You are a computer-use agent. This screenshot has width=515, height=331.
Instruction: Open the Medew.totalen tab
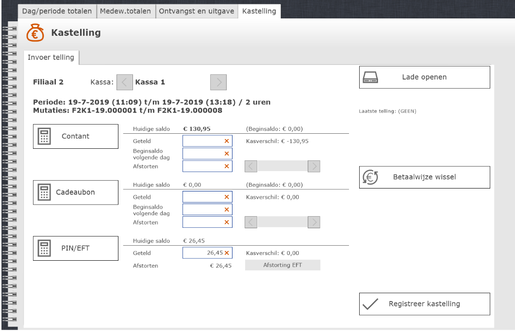126,11
